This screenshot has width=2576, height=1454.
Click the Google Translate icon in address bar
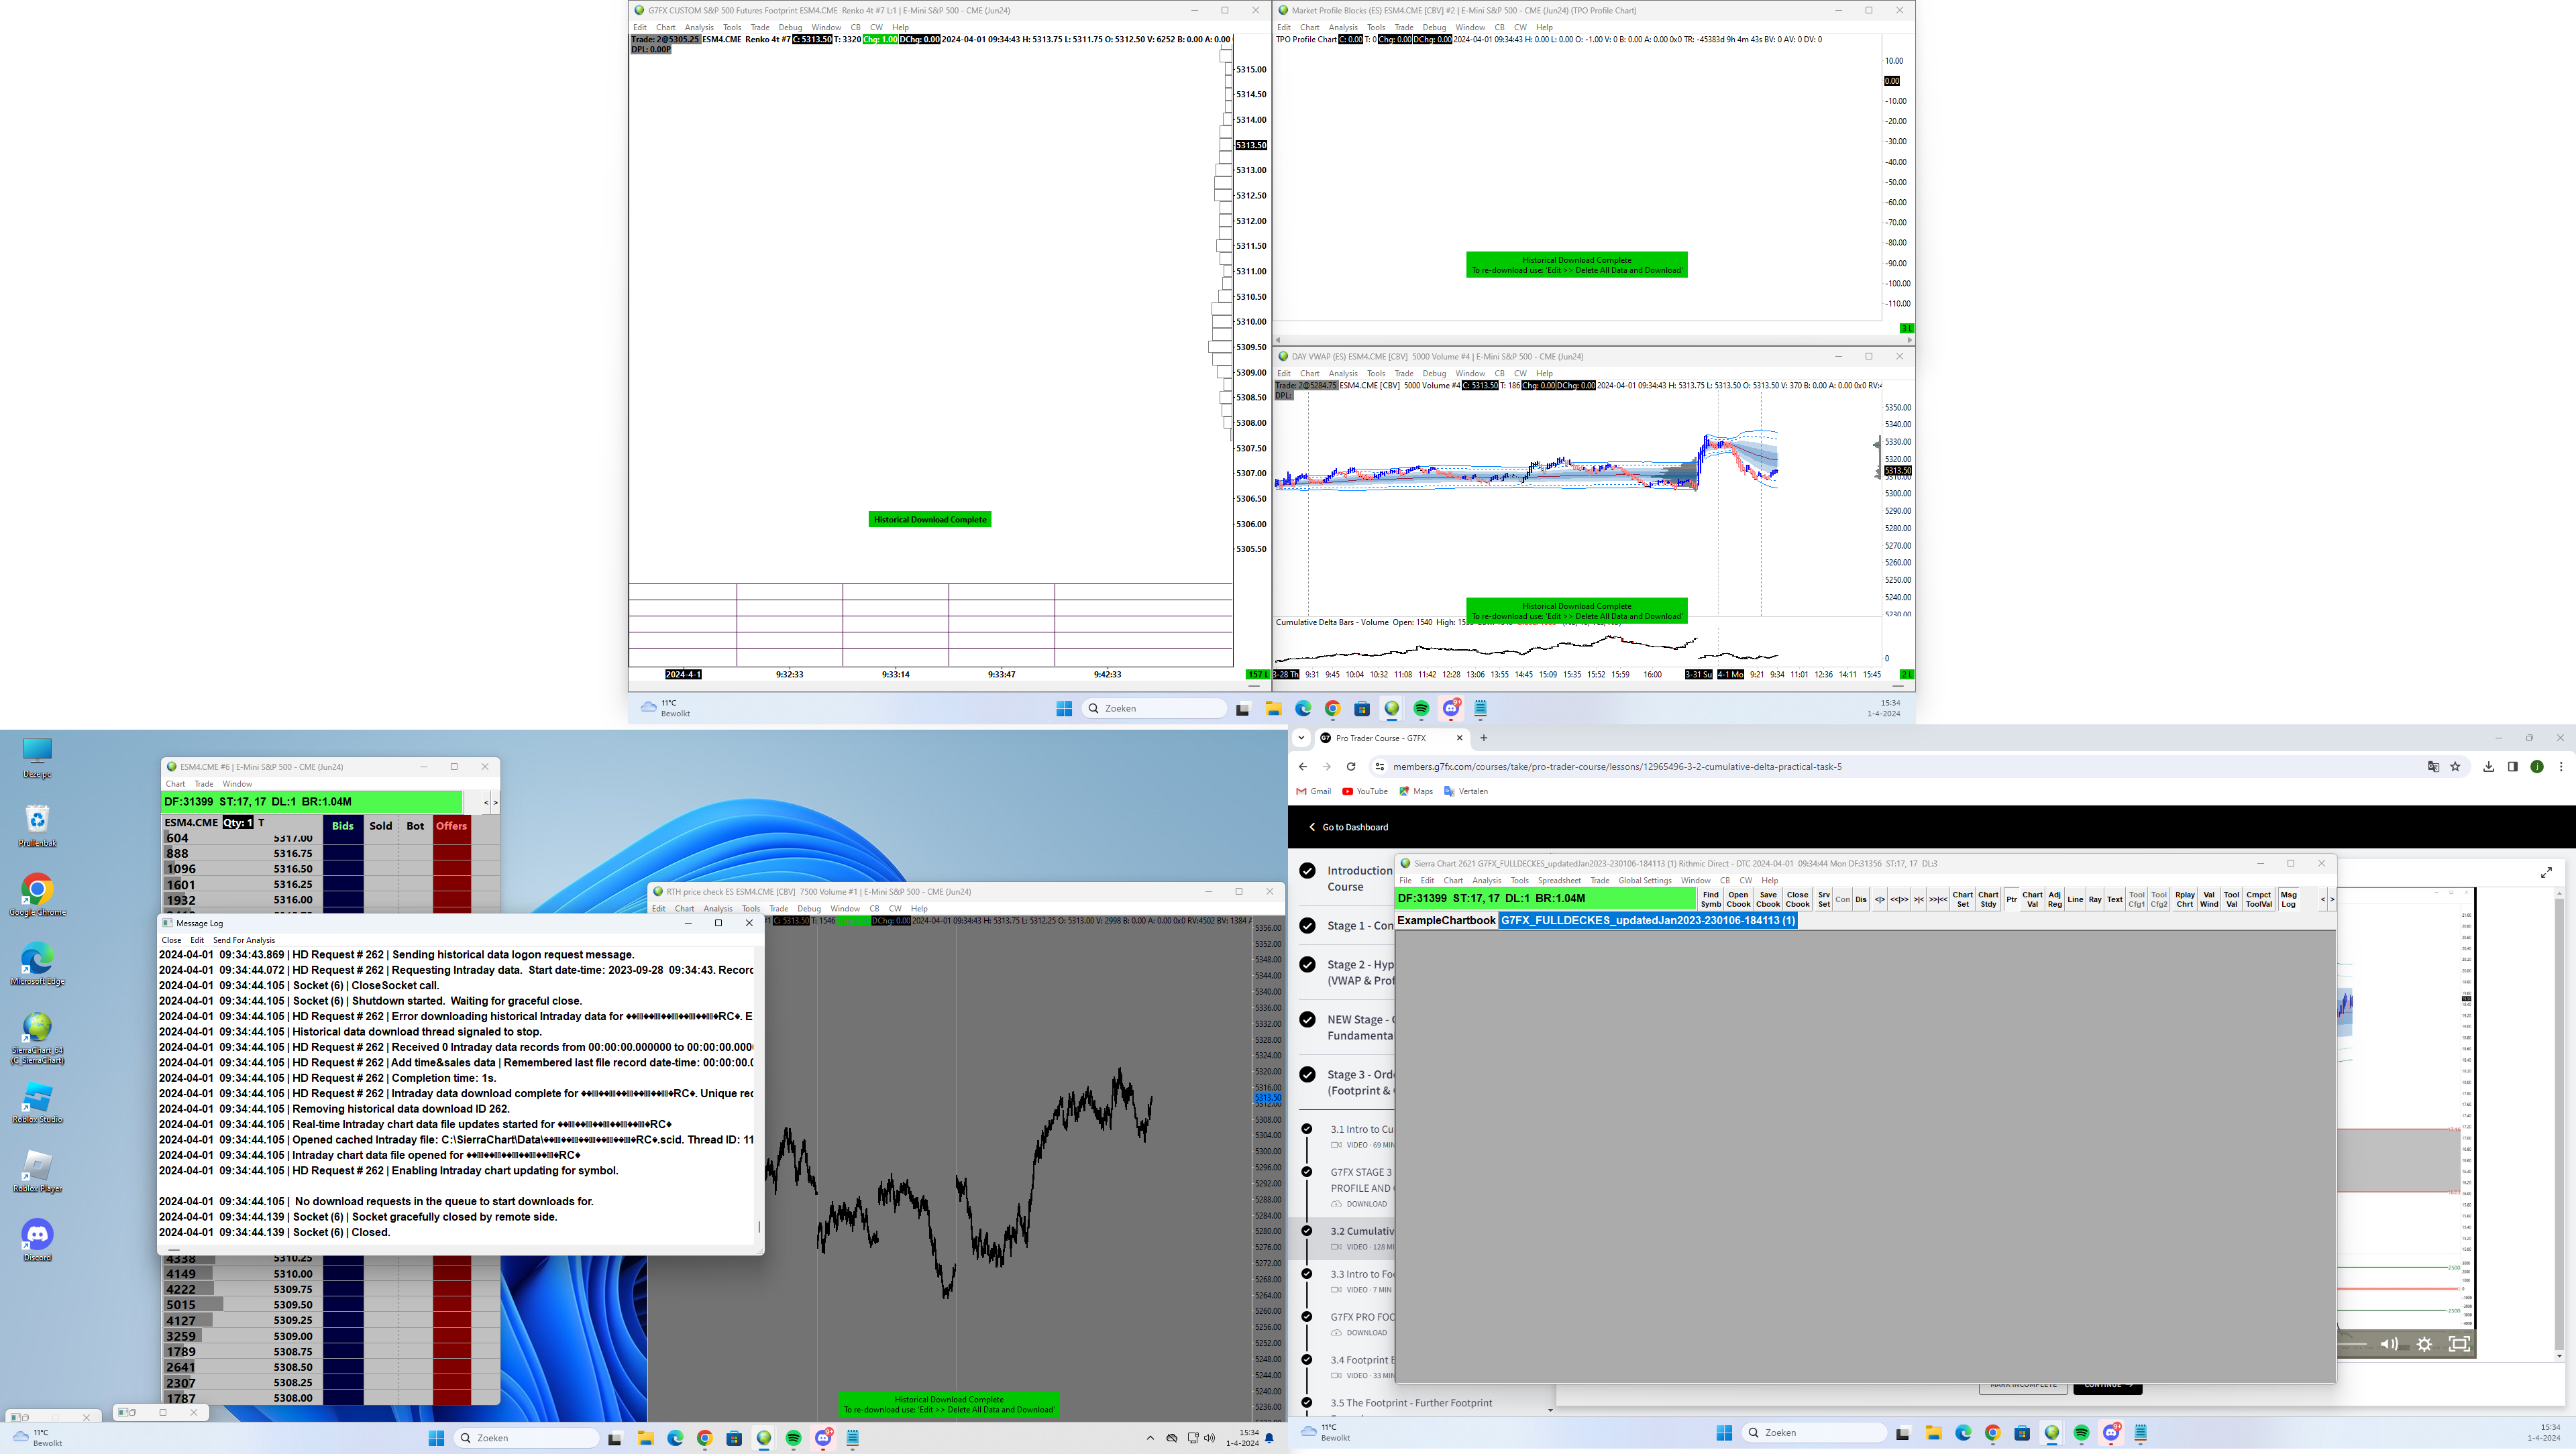point(2433,767)
